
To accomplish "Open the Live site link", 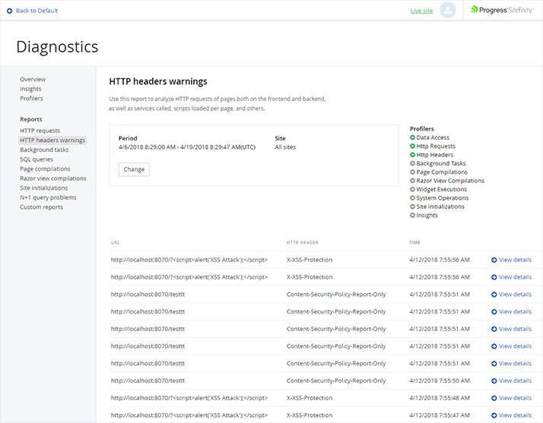I will [421, 11].
